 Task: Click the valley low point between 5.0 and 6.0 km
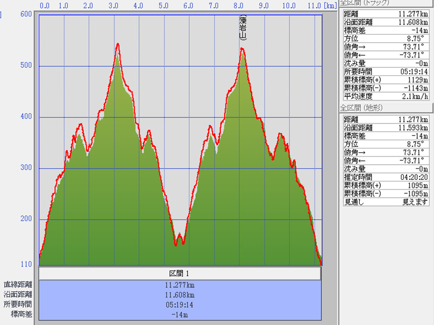coord(176,245)
